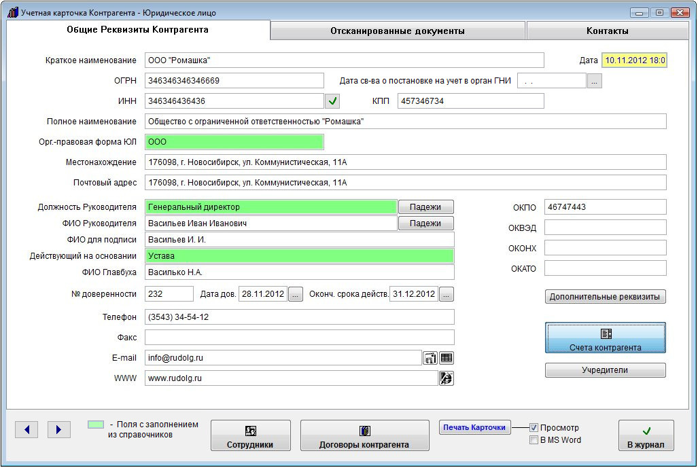Screen dimensions: 698x468
Task: Open Договоры контрагента contracts
Action: (x=364, y=435)
